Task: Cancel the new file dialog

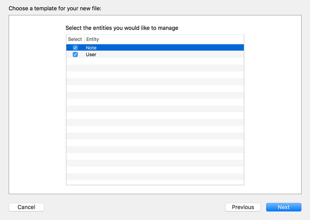Action: click(26, 207)
